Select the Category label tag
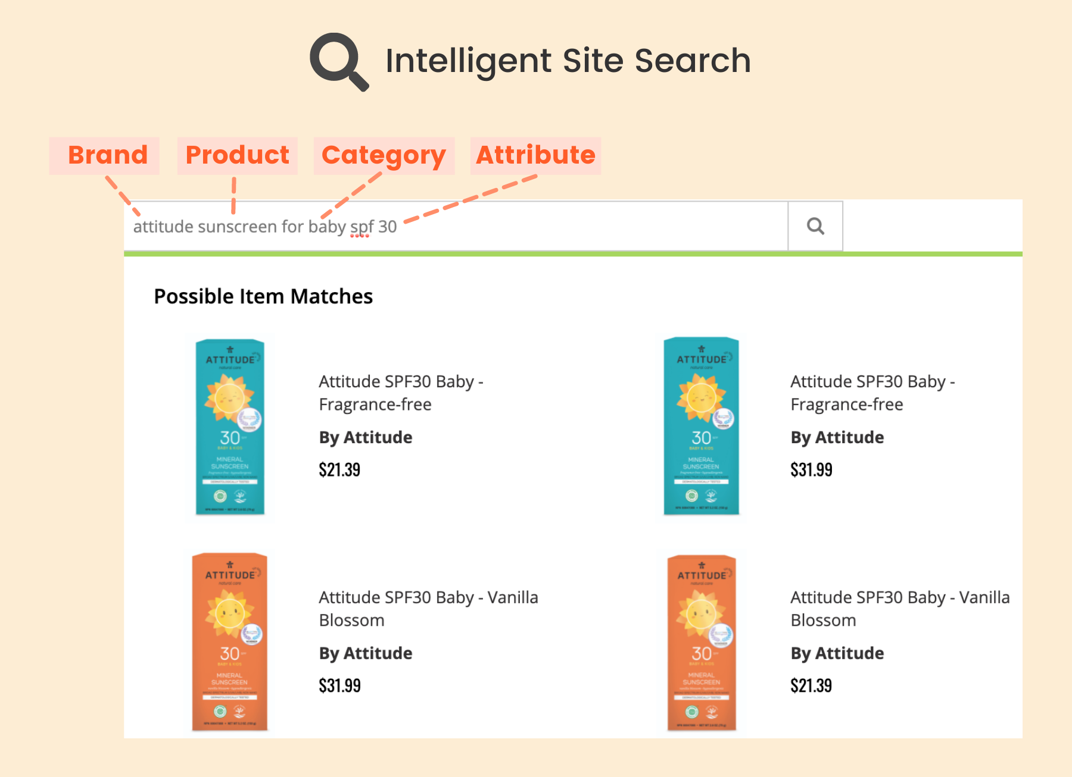Screen dimensions: 1072x777 384,155
